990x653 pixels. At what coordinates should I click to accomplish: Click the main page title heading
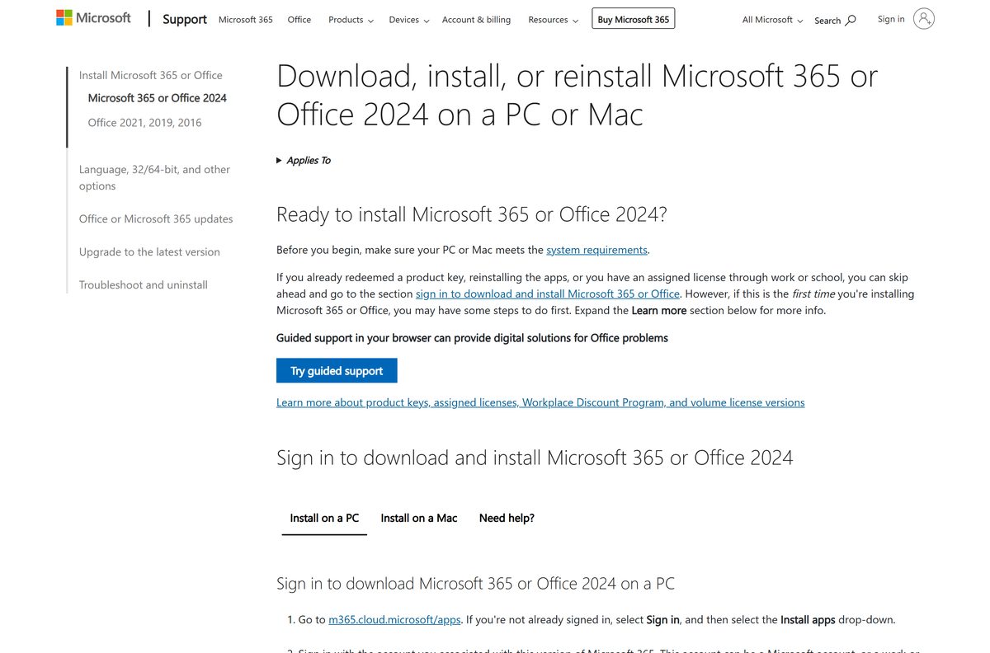(577, 95)
